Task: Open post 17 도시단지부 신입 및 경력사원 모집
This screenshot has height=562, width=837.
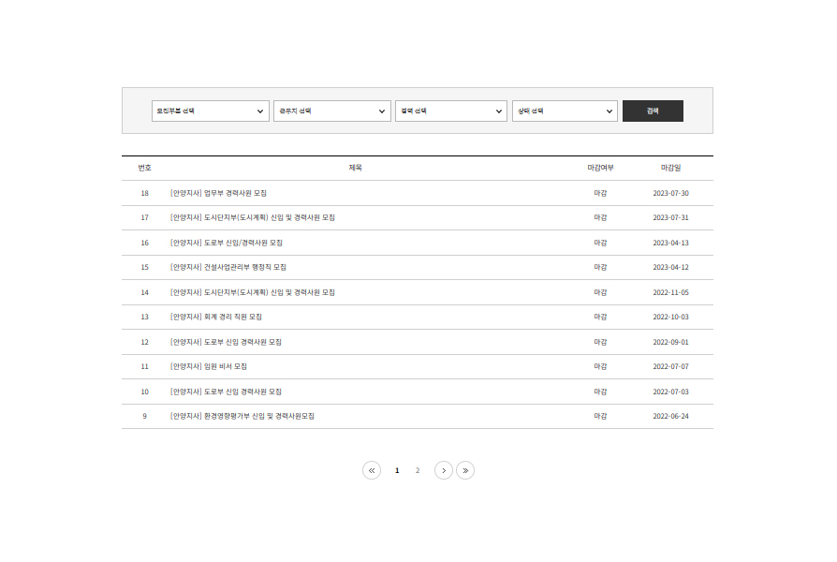Action: tap(253, 217)
